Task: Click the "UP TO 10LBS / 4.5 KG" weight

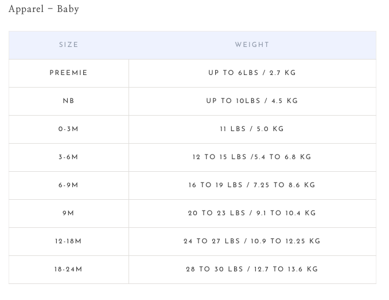Action: pyautogui.click(x=252, y=101)
